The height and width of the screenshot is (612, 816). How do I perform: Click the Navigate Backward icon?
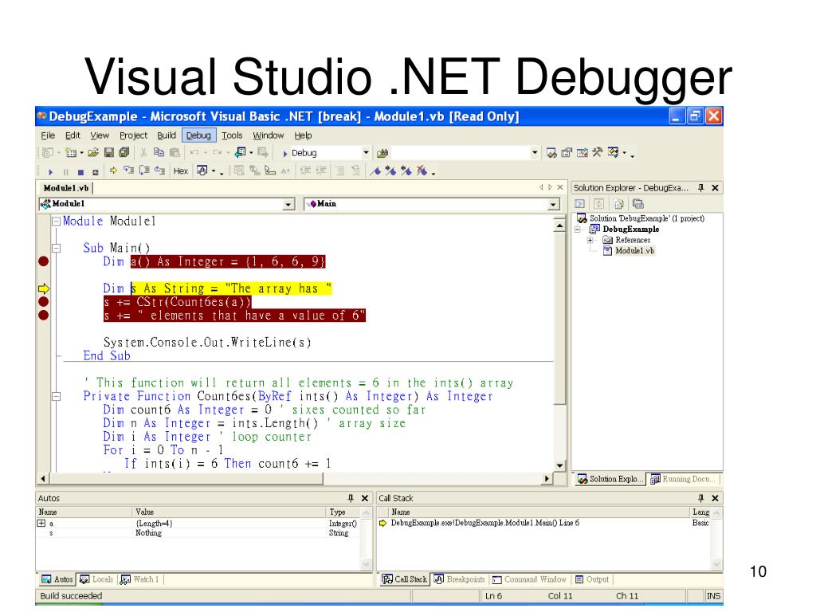tap(241, 152)
